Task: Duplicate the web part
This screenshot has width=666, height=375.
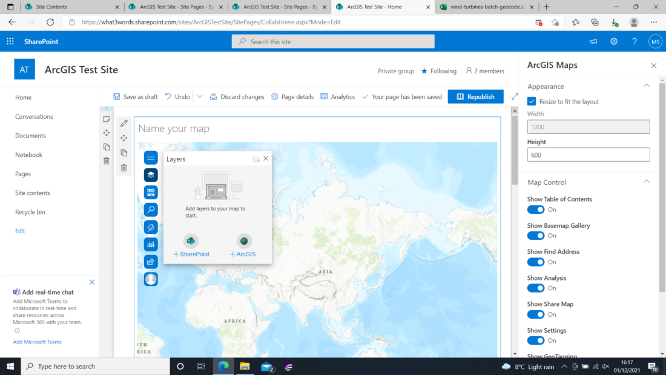Action: coord(124,153)
